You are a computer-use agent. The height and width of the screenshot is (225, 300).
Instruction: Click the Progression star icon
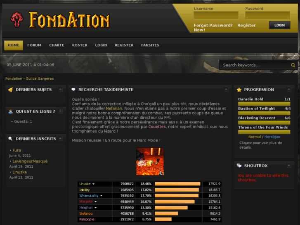[x=239, y=90]
